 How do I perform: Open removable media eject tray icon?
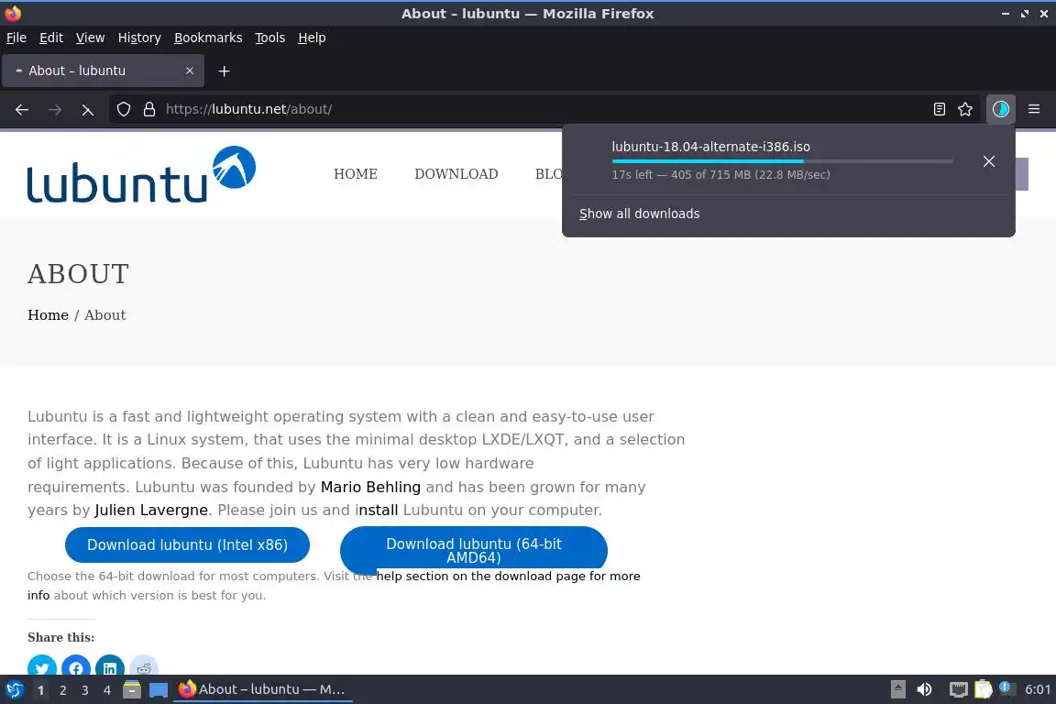tap(897, 689)
